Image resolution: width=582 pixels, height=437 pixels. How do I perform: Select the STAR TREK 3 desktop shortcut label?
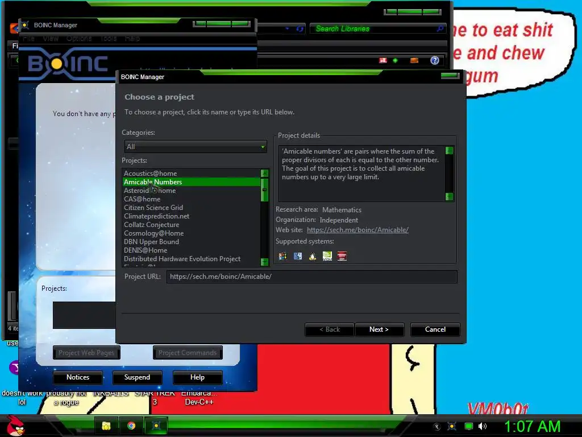pyautogui.click(x=155, y=397)
